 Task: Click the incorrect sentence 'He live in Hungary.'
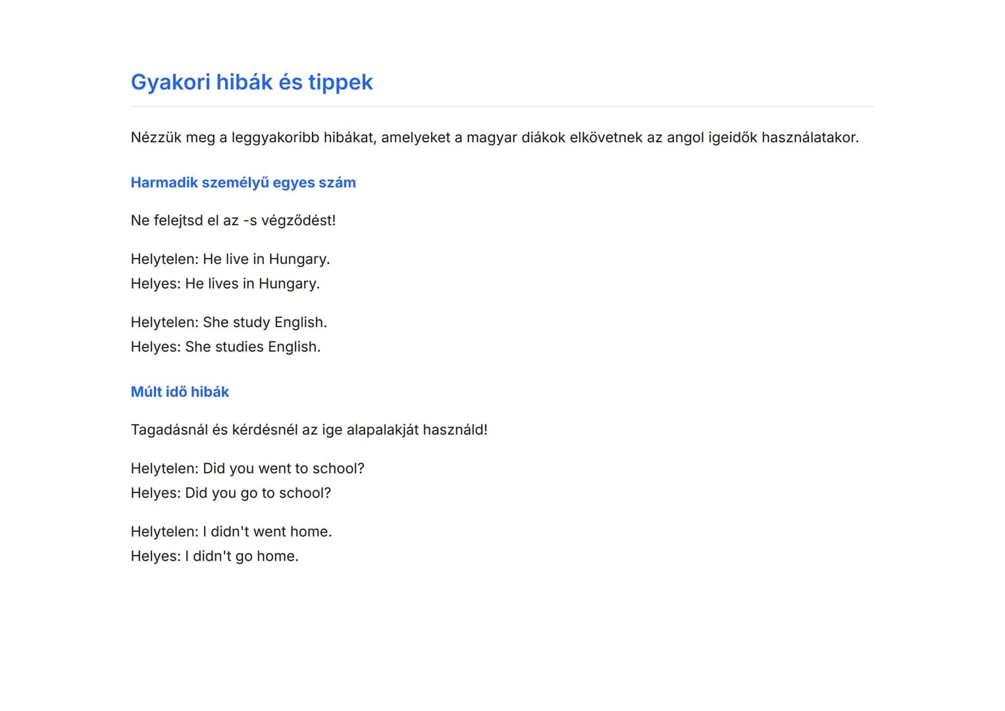click(x=266, y=259)
